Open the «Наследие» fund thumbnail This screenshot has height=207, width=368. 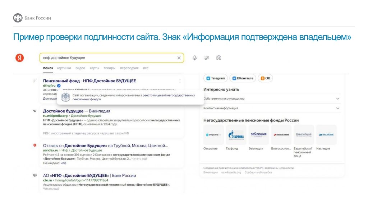click(326, 135)
